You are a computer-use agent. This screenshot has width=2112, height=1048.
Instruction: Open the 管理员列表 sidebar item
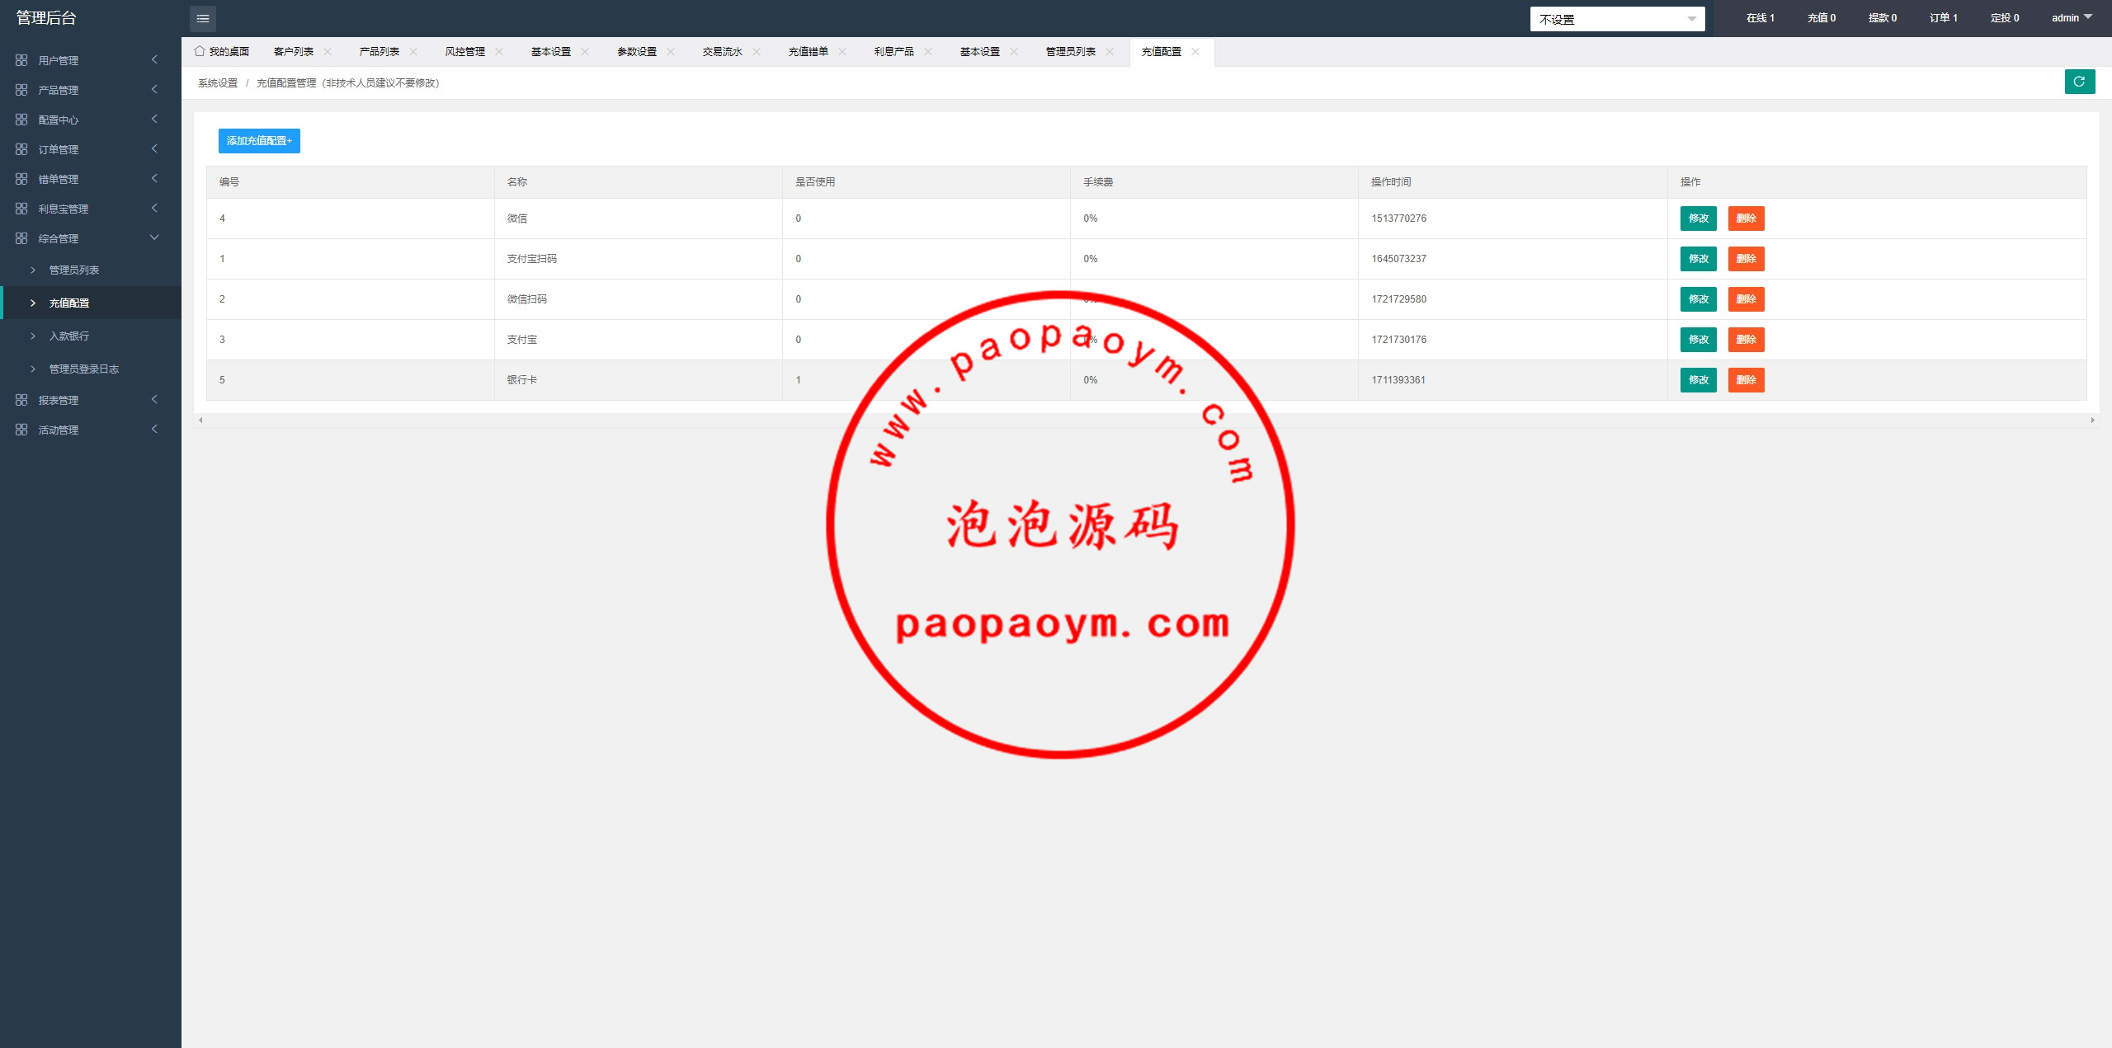coord(91,270)
